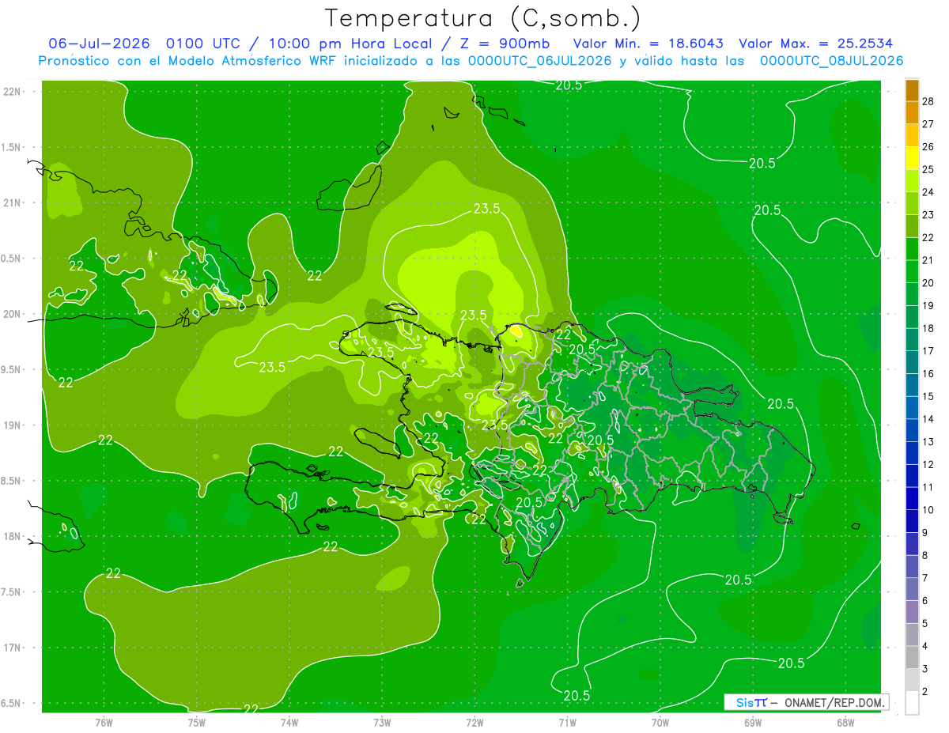This screenshot has height=733, width=949.
Task: Click the '18N' latitude axis label
Action: [x=13, y=536]
